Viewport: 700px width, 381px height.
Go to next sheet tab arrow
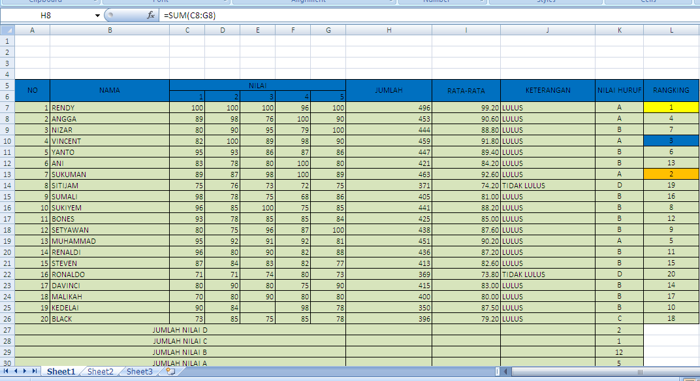[x=25, y=371]
